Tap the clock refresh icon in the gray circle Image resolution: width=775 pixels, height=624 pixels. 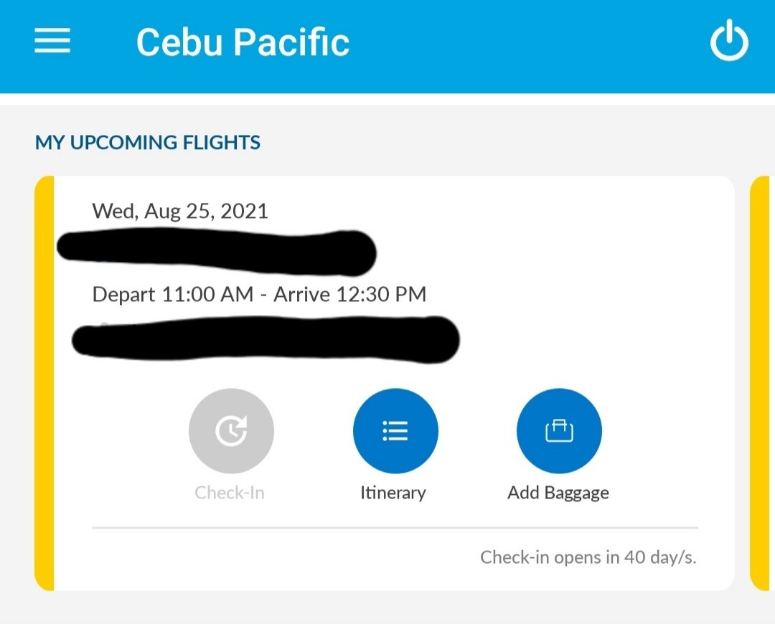tap(230, 430)
